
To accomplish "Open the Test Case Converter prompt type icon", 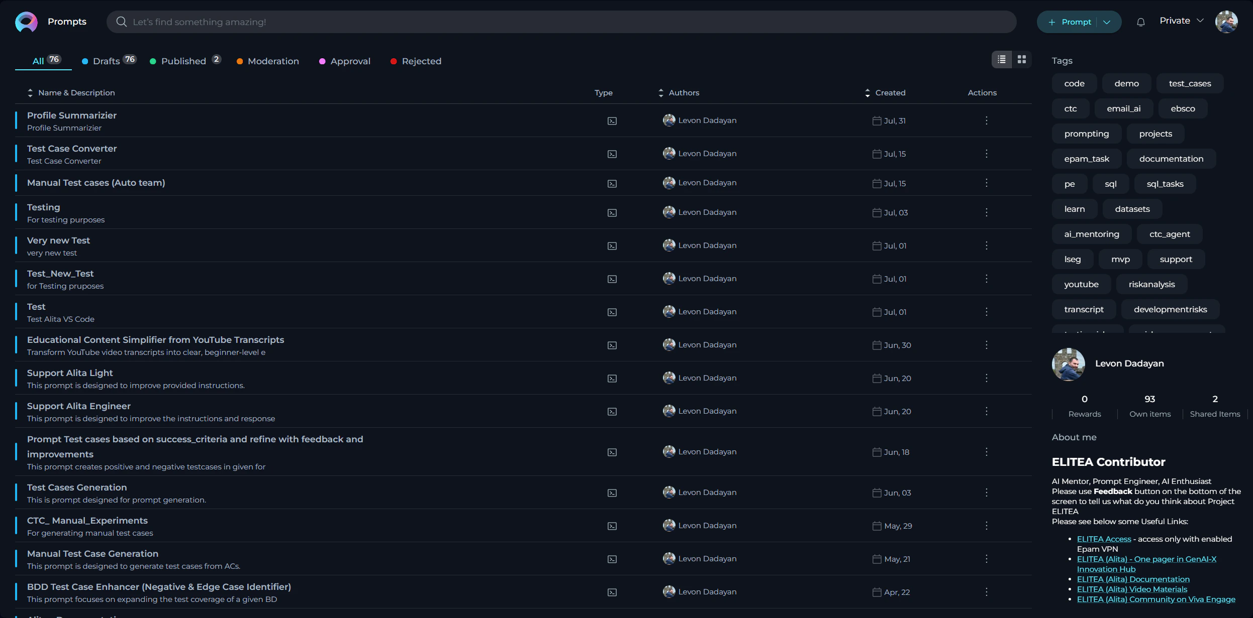I will [611, 154].
